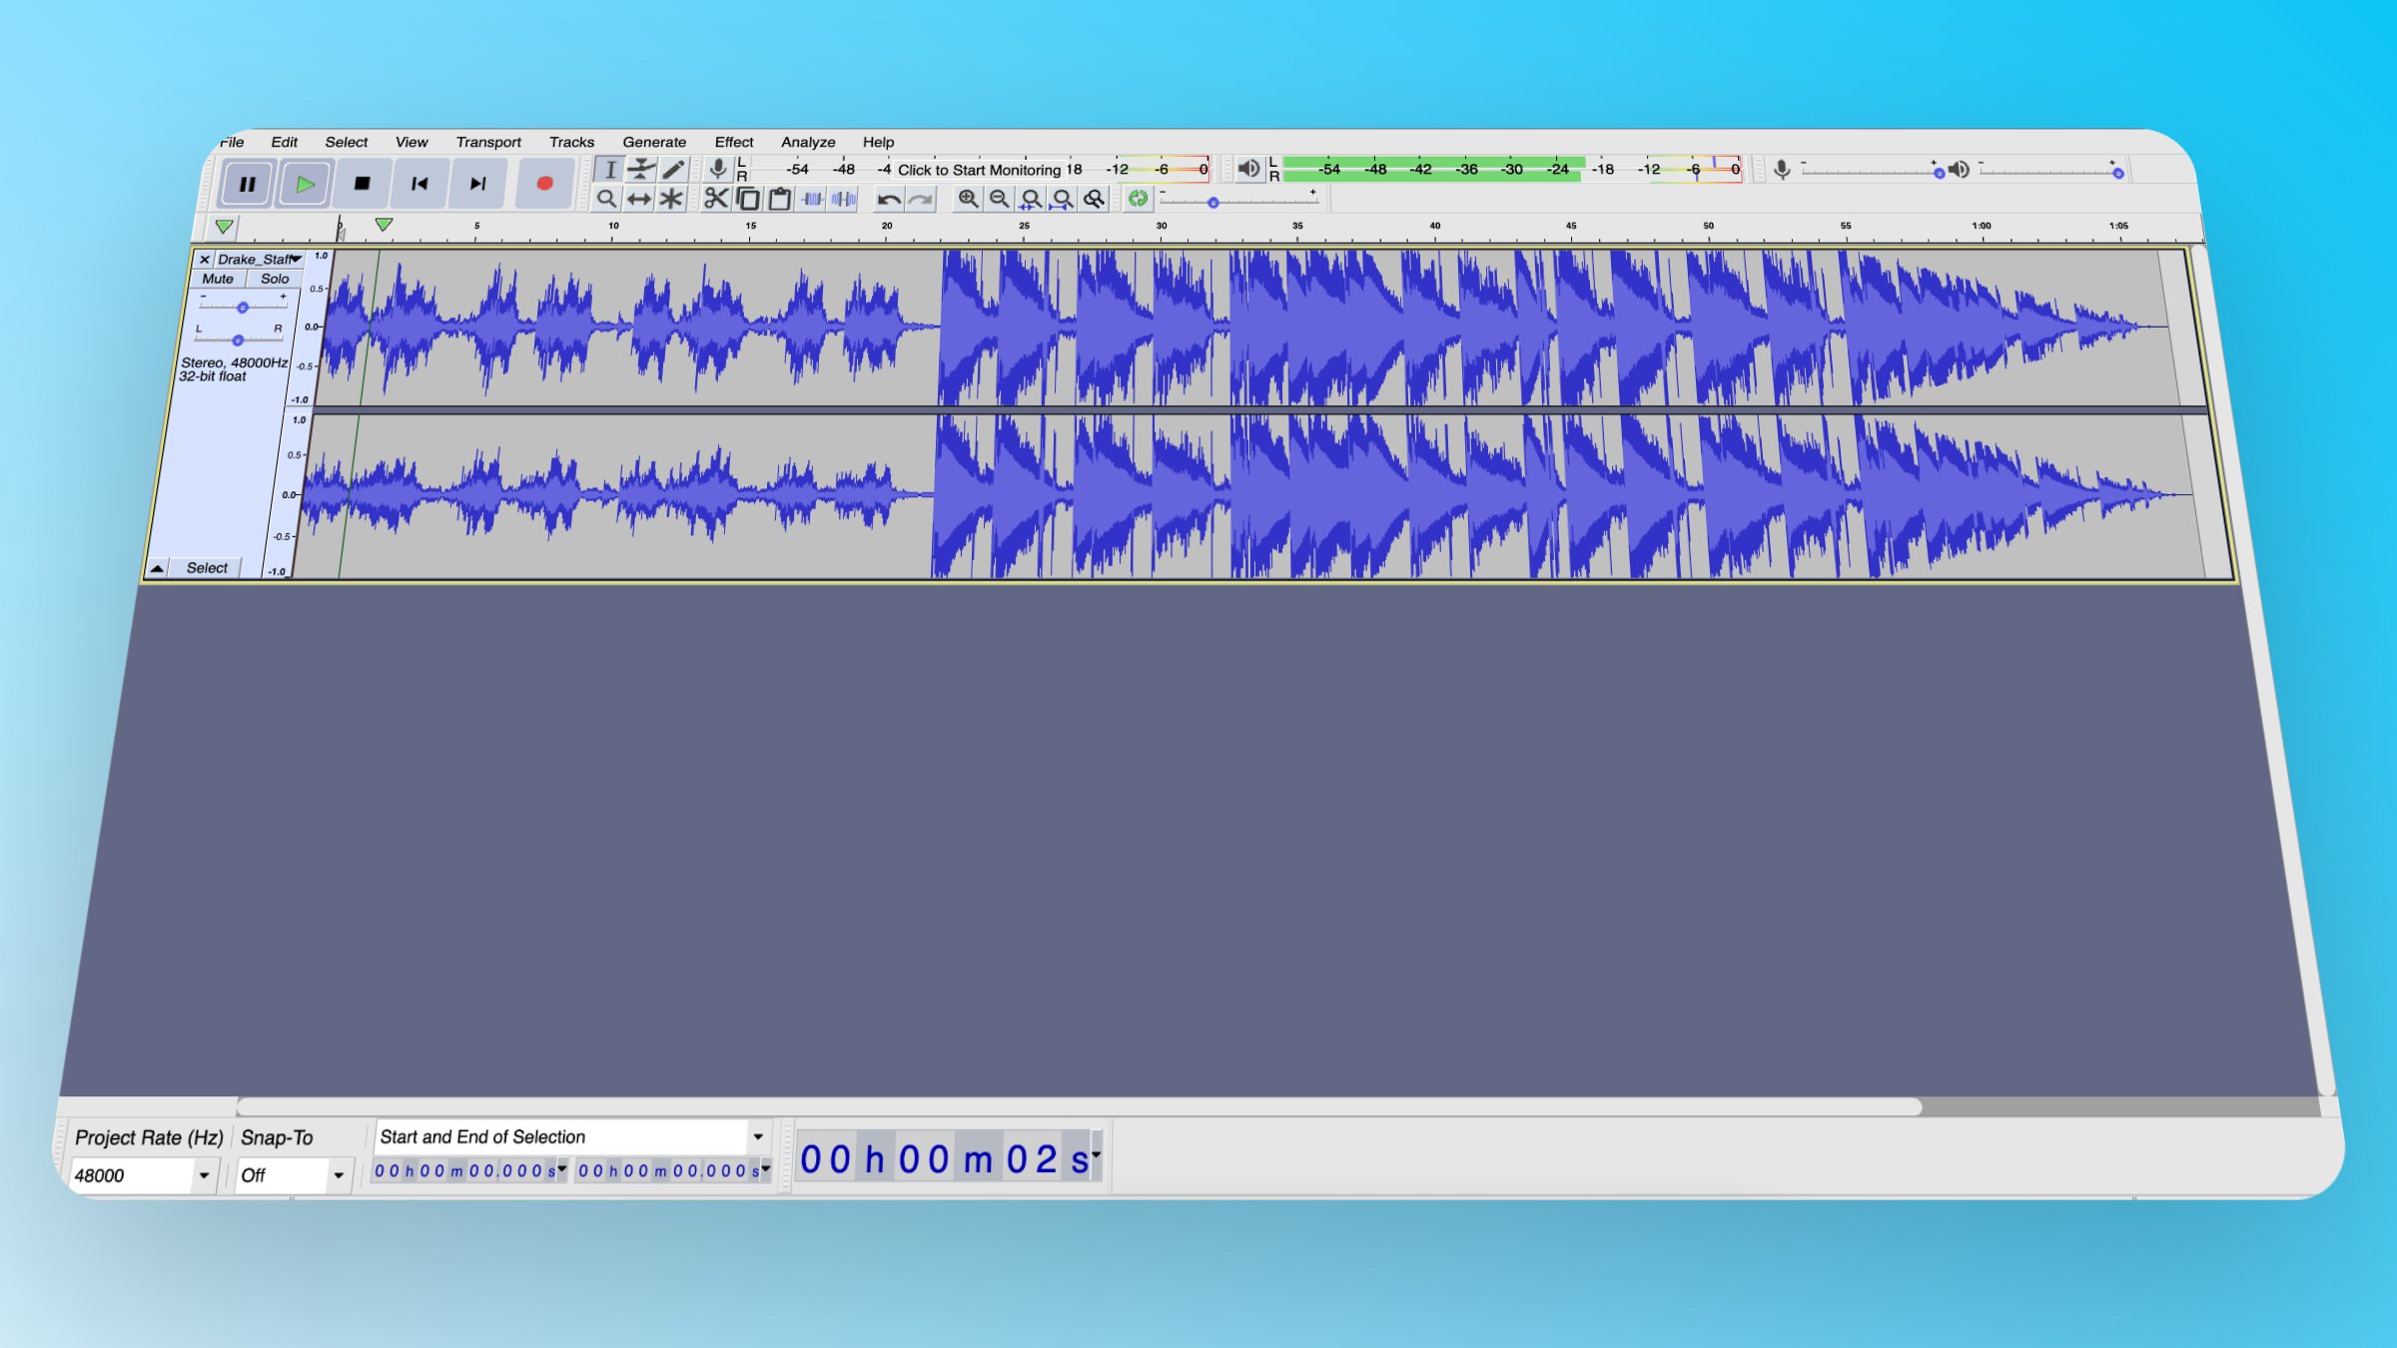Open the Snap-To Off dropdown
Image resolution: width=2397 pixels, height=1348 pixels.
tap(339, 1175)
